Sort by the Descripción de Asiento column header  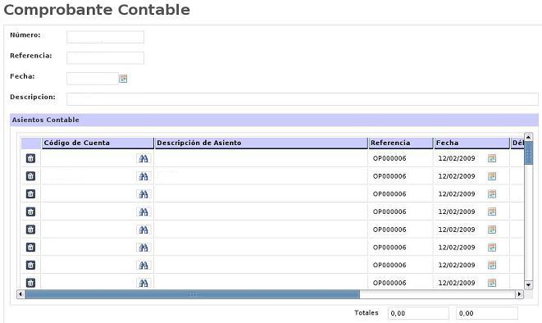pyautogui.click(x=262, y=143)
